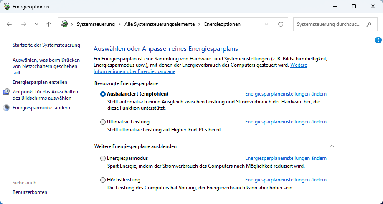This screenshot has width=383, height=204.
Task: Click the monitor clock icon in sidebar
Action: [6, 92]
